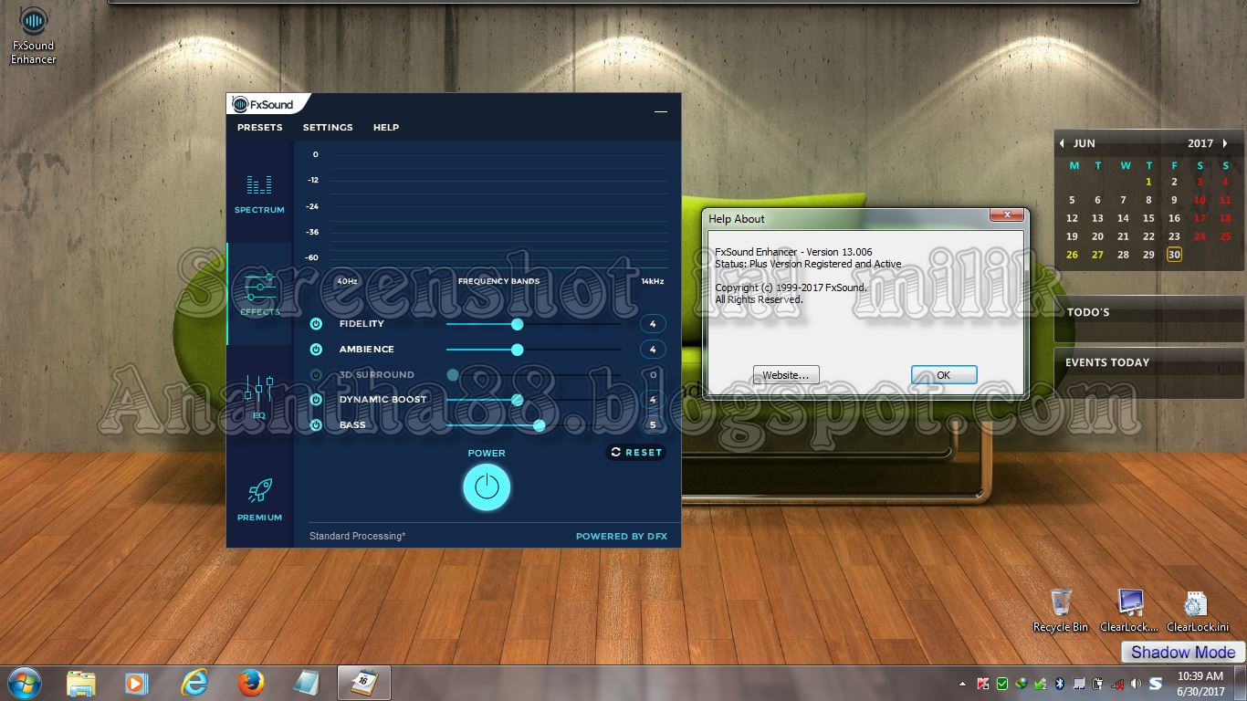This screenshot has width=1247, height=701.
Task: Click the Website button in the About dialog
Action: (785, 374)
